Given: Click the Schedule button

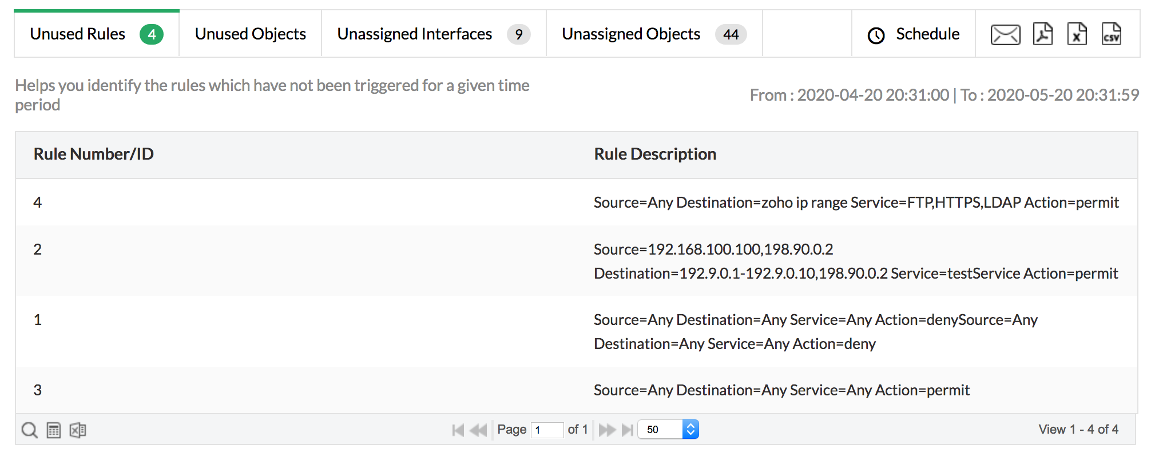Looking at the screenshot, I should point(914,34).
